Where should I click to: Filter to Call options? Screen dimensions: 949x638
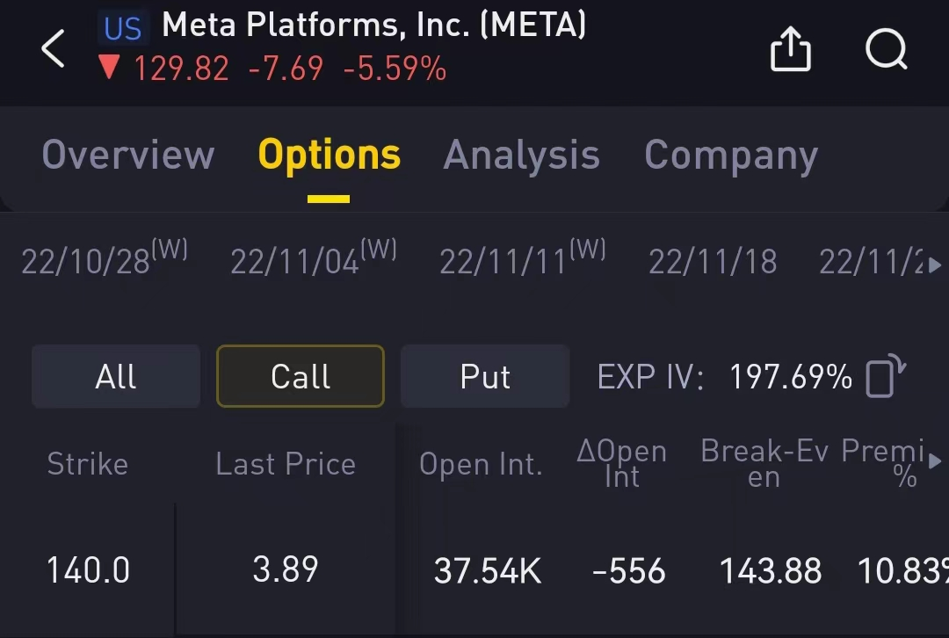[x=301, y=377]
